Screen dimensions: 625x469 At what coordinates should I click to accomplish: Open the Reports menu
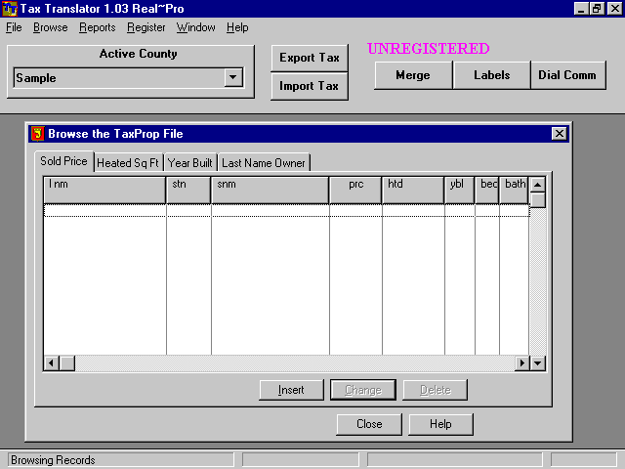coord(97,27)
